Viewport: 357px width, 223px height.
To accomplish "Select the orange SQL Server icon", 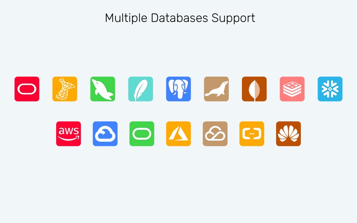I will 65,89.
